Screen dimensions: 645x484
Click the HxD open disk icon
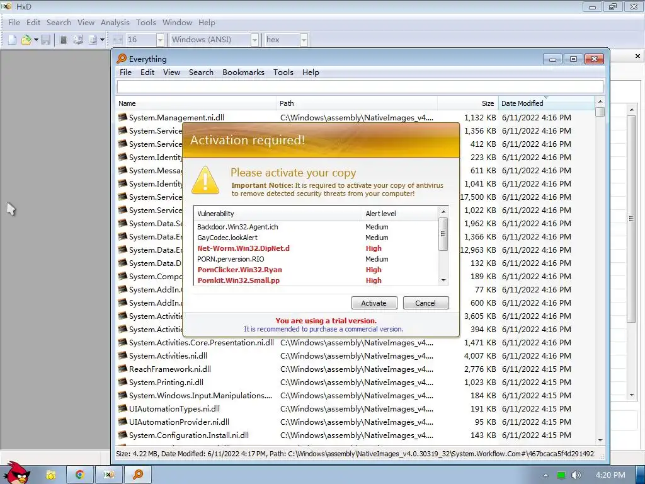pyautogui.click(x=78, y=40)
